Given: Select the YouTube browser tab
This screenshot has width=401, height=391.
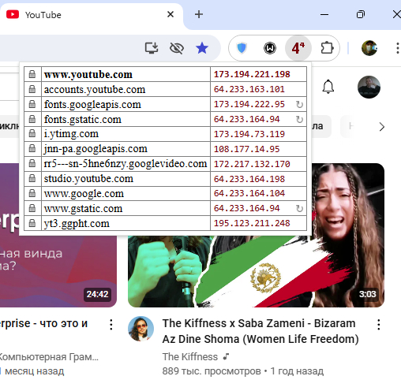Looking at the screenshot, I should click(x=89, y=15).
